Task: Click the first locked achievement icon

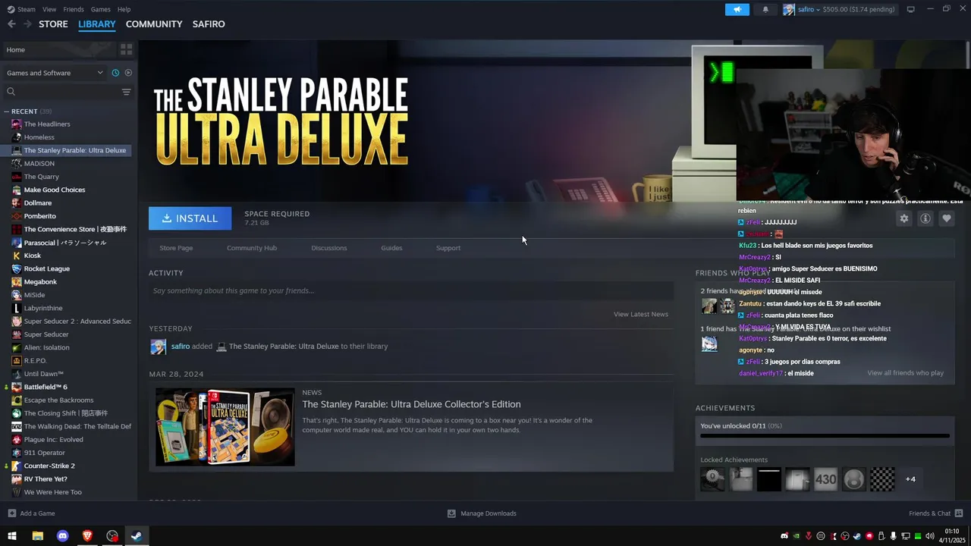Action: (712, 479)
